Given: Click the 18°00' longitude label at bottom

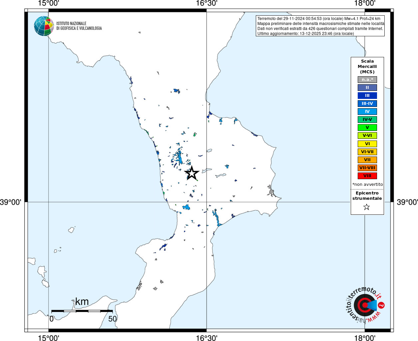Looking at the screenshot, I should (x=365, y=338).
